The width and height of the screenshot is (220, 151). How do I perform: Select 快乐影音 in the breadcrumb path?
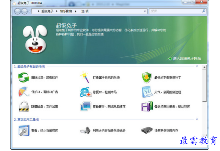click(66, 11)
